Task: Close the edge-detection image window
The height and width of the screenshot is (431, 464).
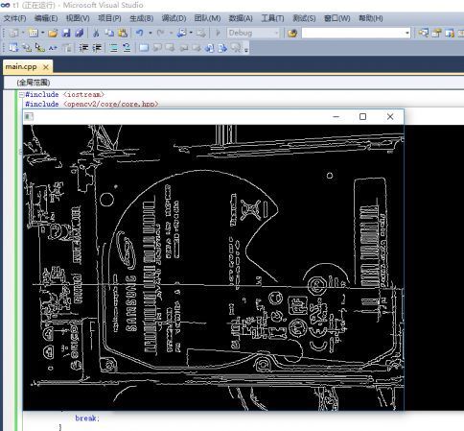Action: 390,117
